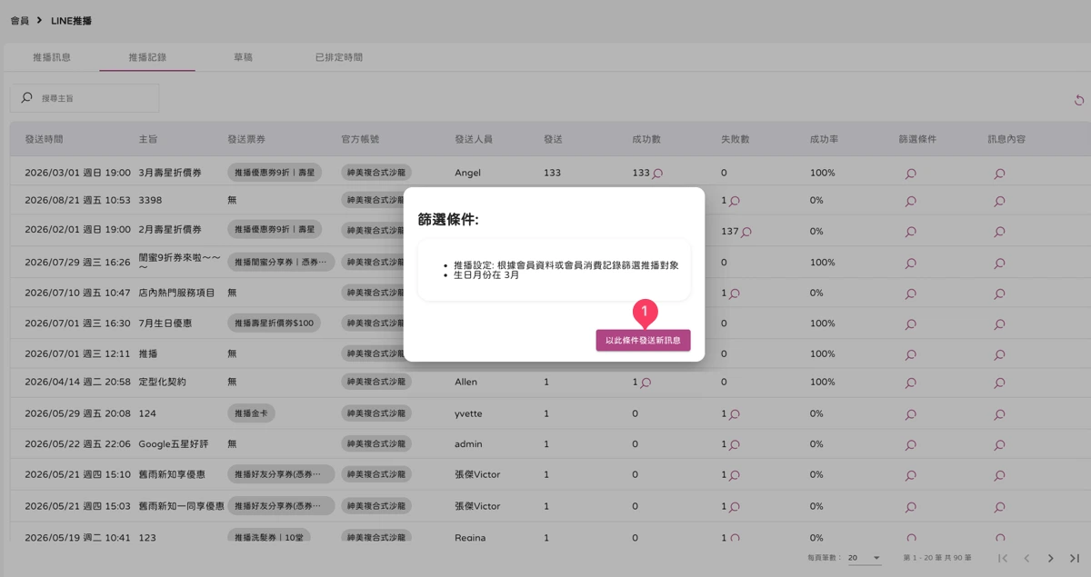Click the search magnifier icon in 搜尋主旨 box
Screen dimensions: 1091x577
tap(26, 97)
